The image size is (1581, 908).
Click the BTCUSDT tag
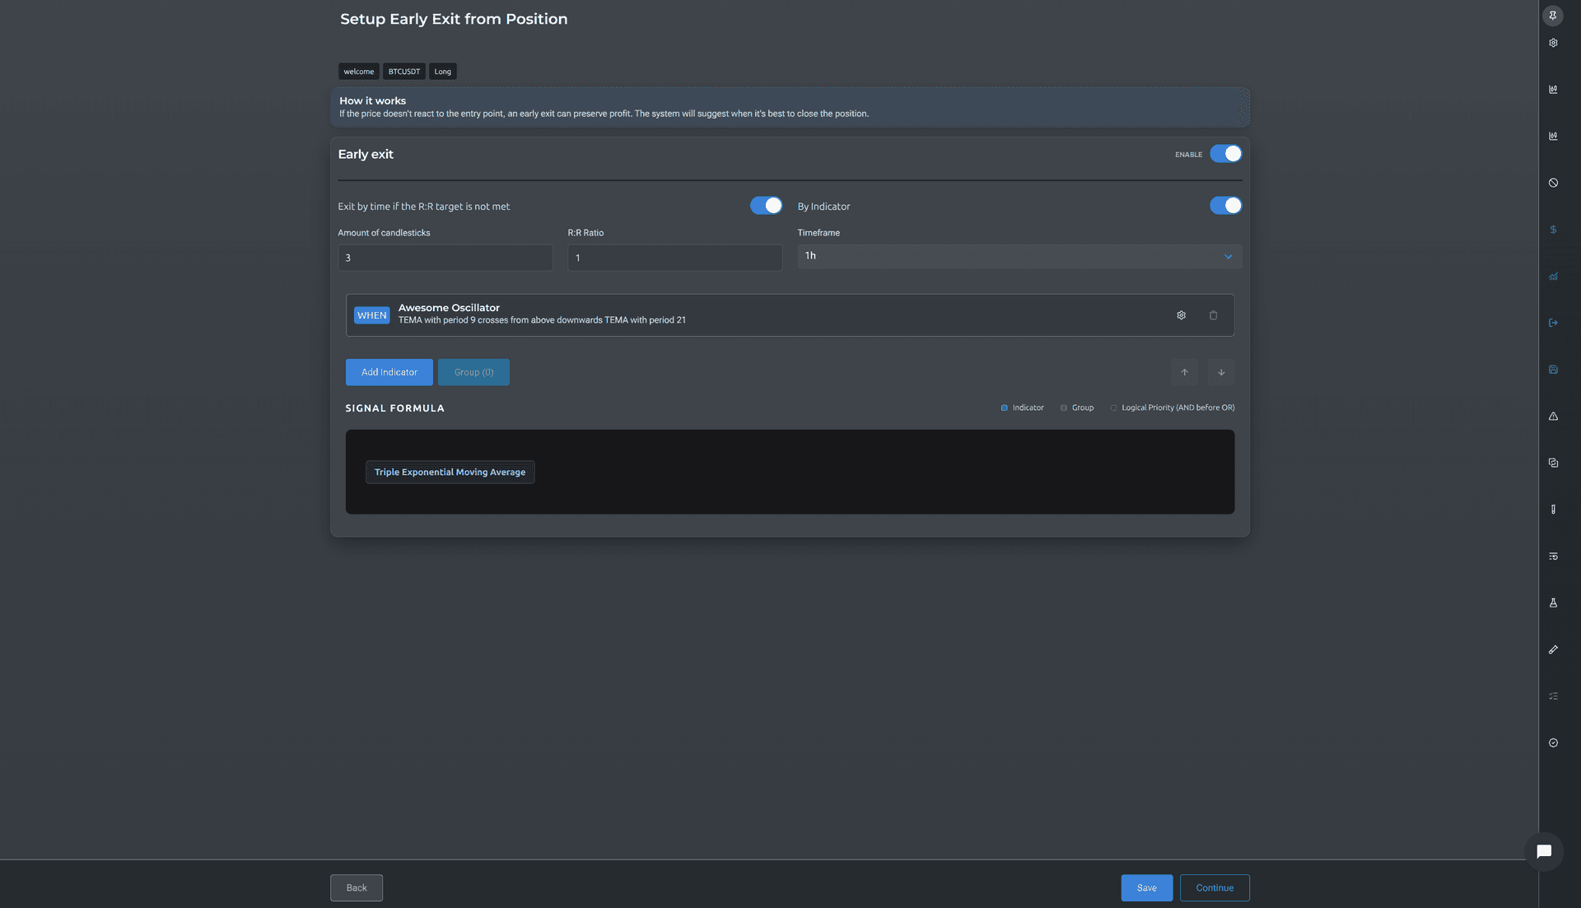pos(403,72)
